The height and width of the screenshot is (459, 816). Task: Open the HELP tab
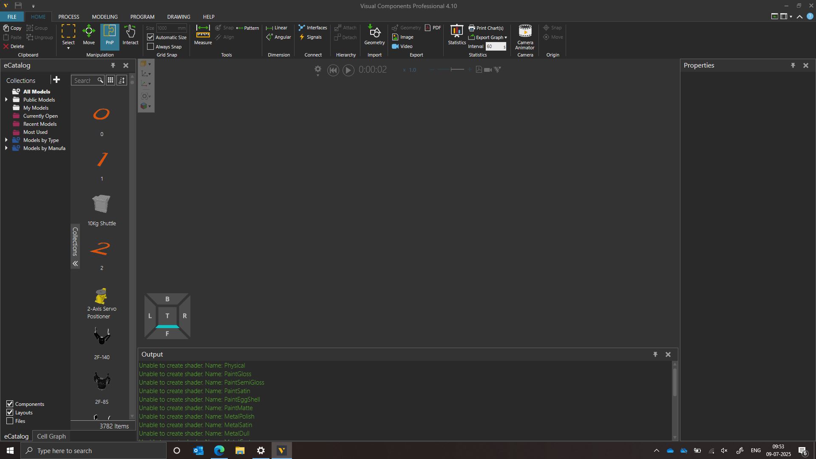click(x=209, y=17)
